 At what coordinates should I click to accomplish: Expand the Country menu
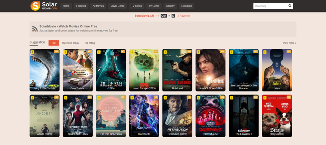click(x=170, y=6)
